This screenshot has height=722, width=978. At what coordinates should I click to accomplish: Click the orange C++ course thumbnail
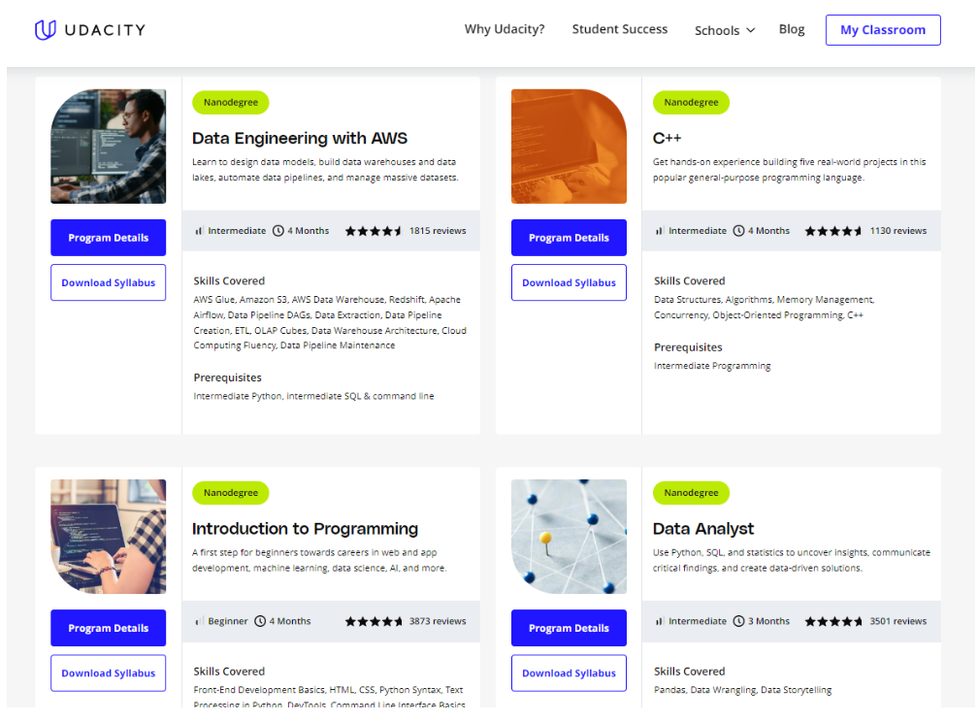[569, 146]
